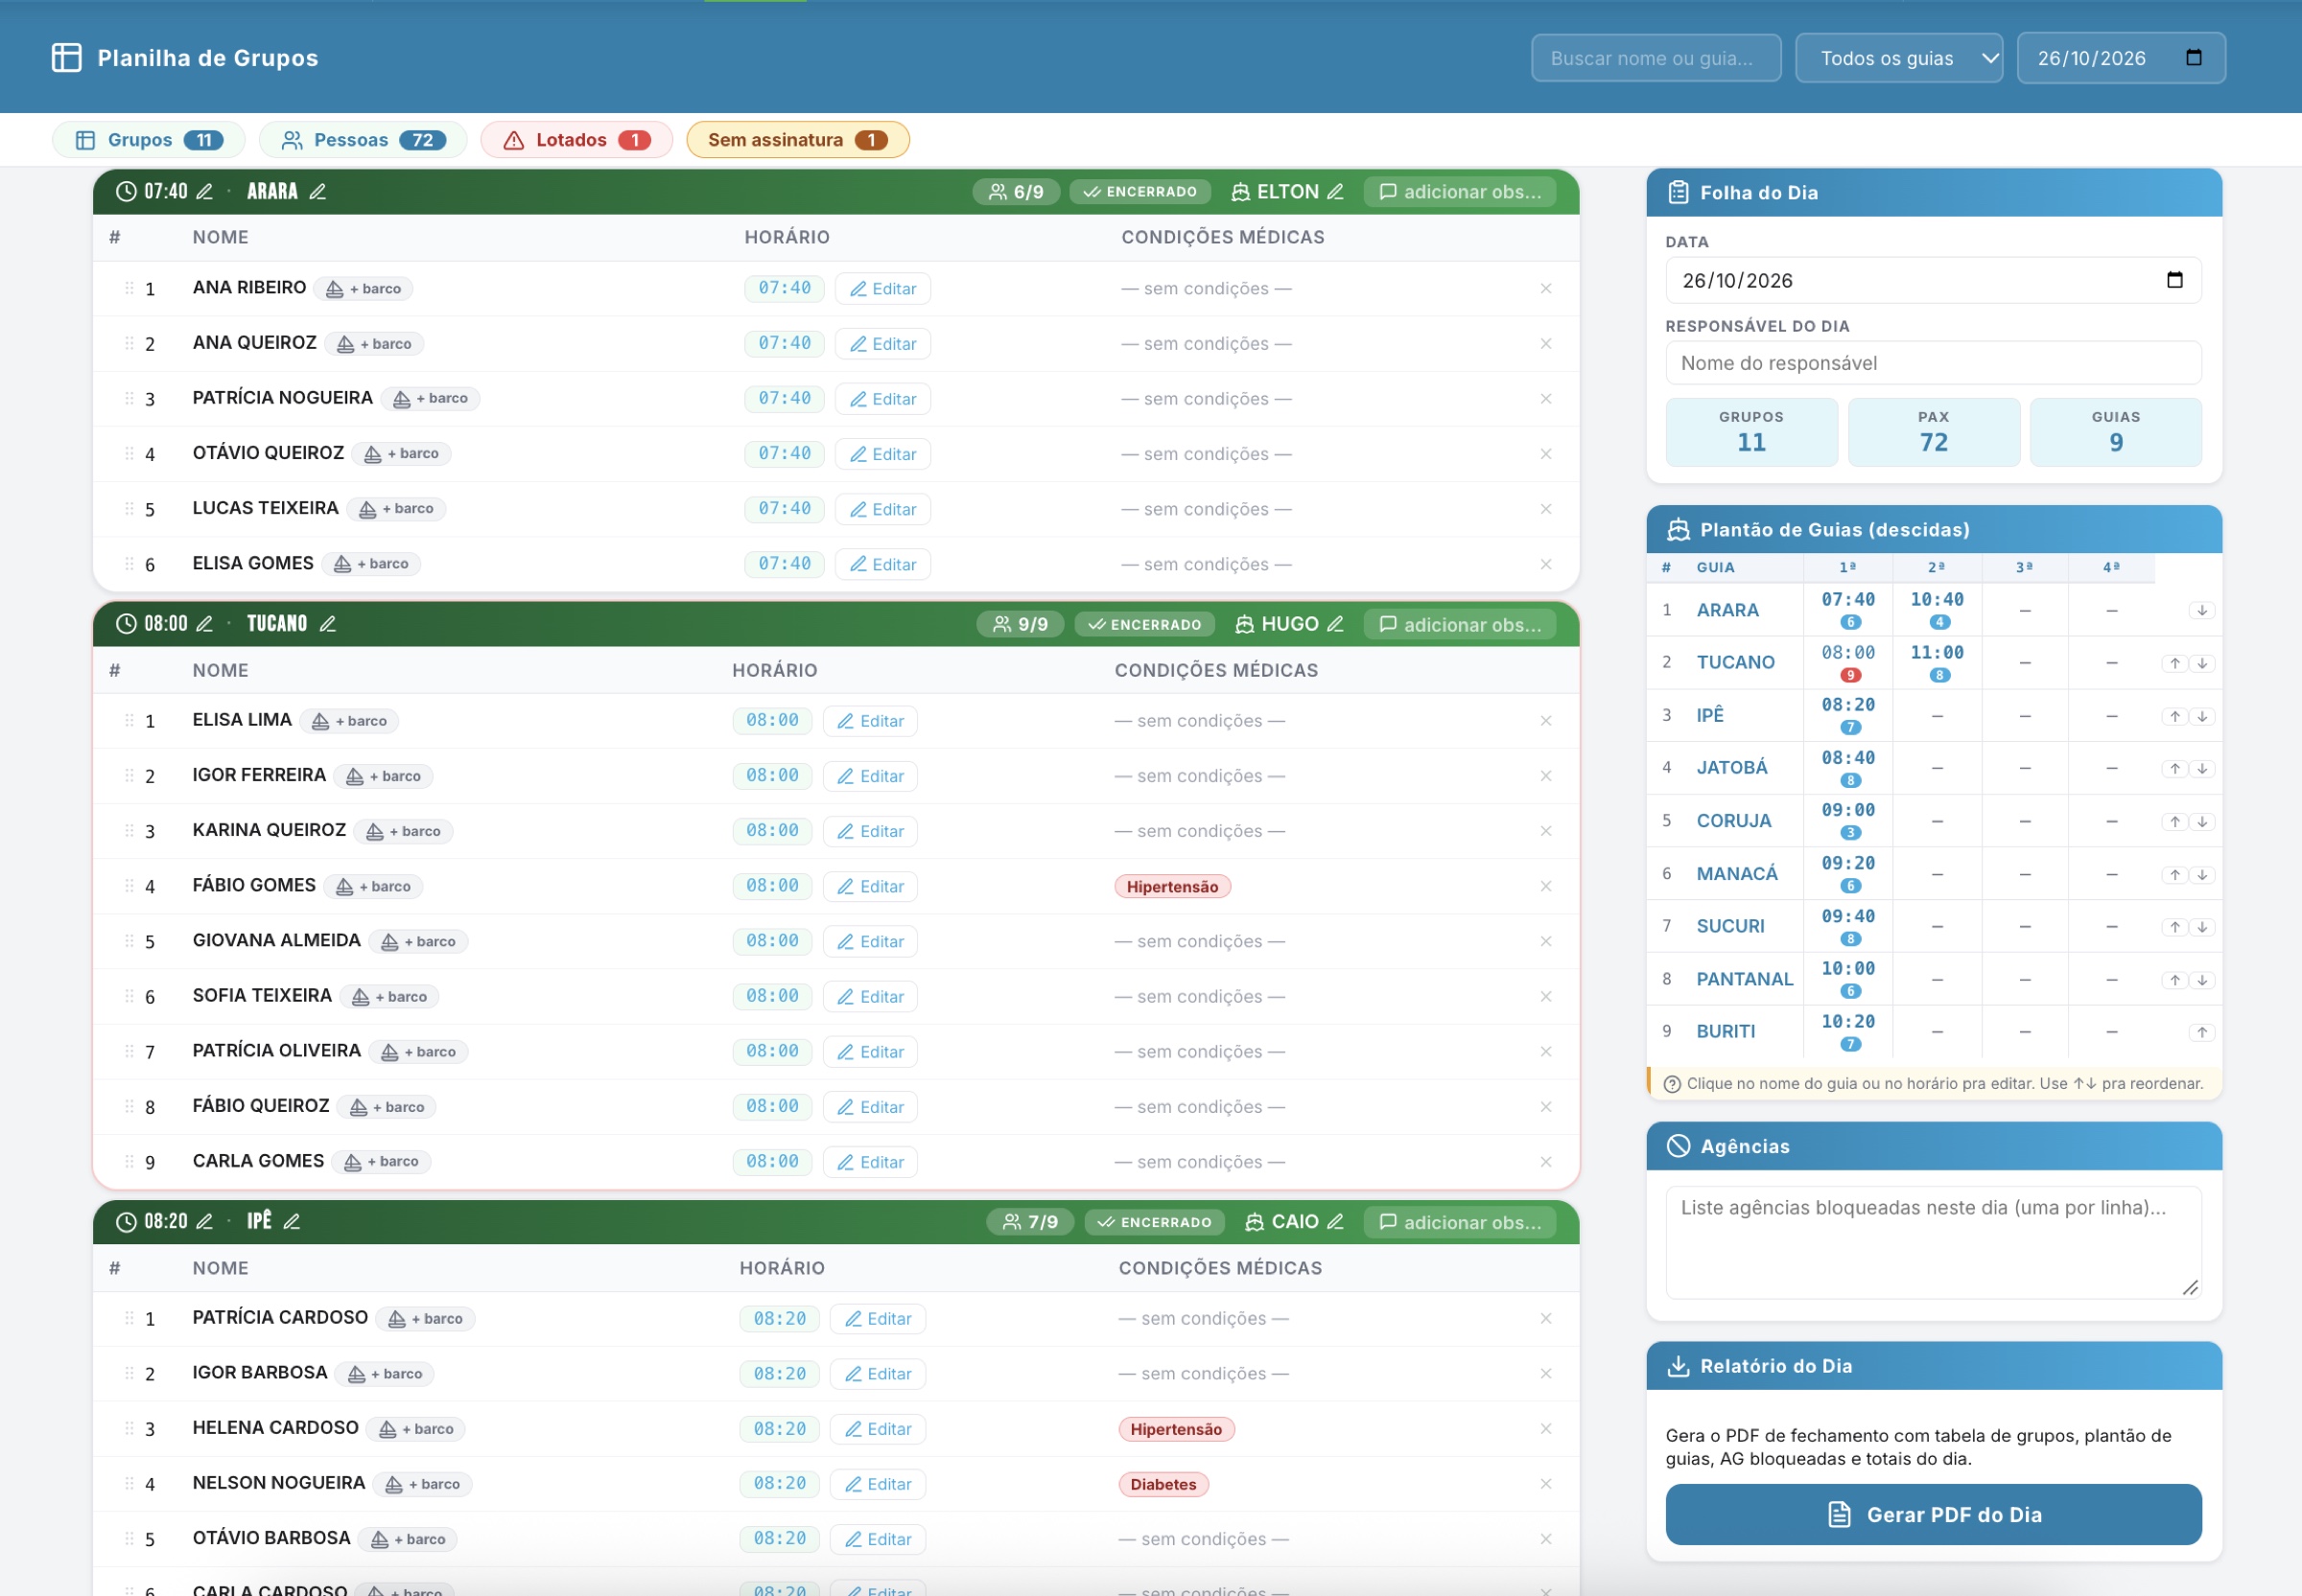The height and width of the screenshot is (1596, 2302).
Task: Move TUCANO guide up with arrow icon
Action: [2175, 663]
